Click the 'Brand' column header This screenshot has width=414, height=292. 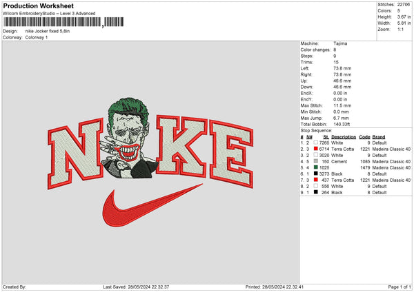pyautogui.click(x=379, y=137)
